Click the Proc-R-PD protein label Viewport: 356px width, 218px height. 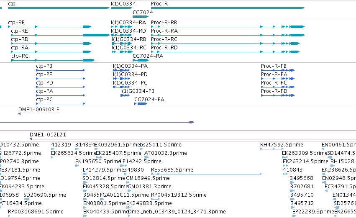pos(274,91)
